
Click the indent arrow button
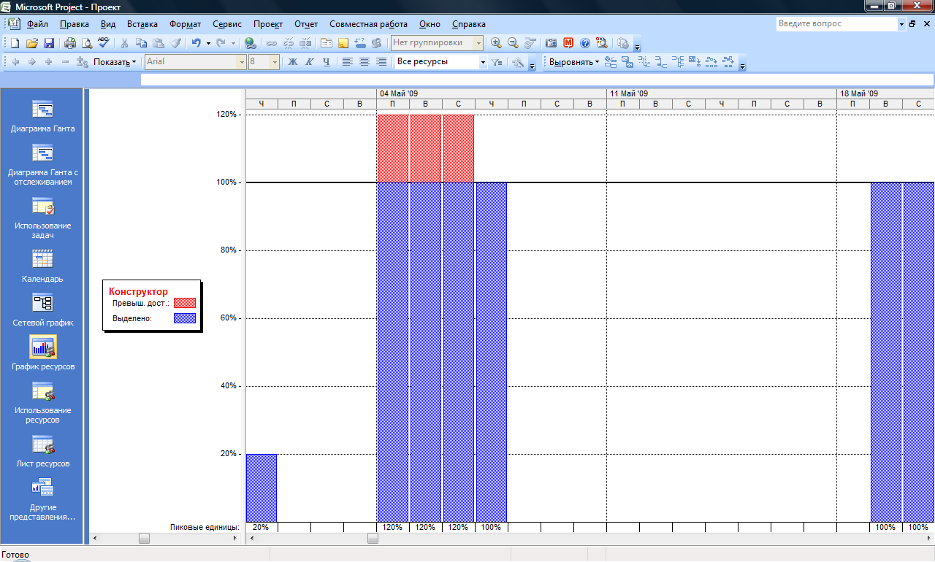point(32,62)
